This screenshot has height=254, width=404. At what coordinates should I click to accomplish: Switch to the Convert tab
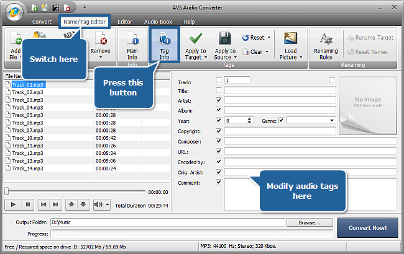[42, 22]
